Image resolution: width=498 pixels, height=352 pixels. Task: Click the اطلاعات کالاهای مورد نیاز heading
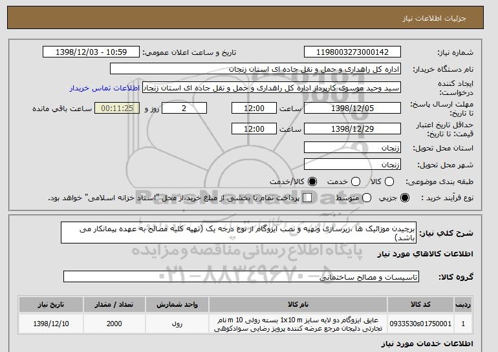click(425, 254)
